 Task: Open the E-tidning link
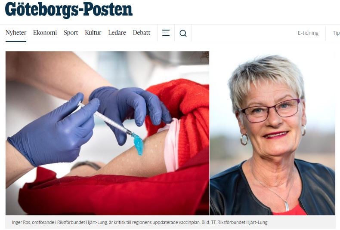click(x=308, y=33)
